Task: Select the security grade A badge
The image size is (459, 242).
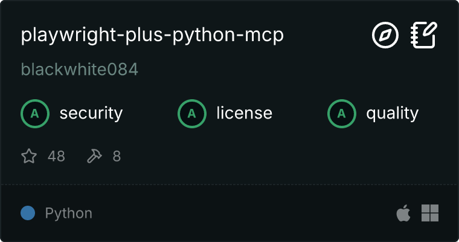Action: [35, 114]
